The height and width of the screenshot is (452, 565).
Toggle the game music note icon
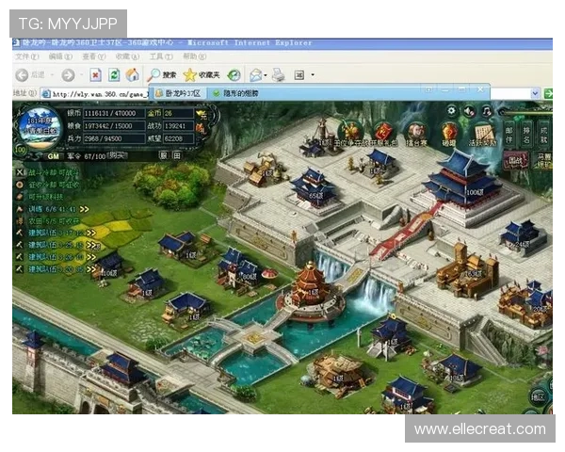[487, 111]
